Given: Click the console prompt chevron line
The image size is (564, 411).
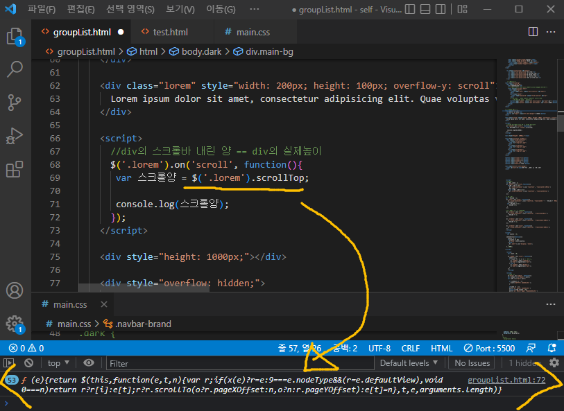Looking at the screenshot, I should tap(282, 403).
